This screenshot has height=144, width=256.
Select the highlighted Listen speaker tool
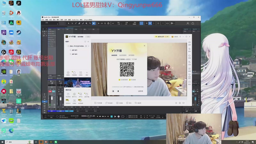point(94,23)
